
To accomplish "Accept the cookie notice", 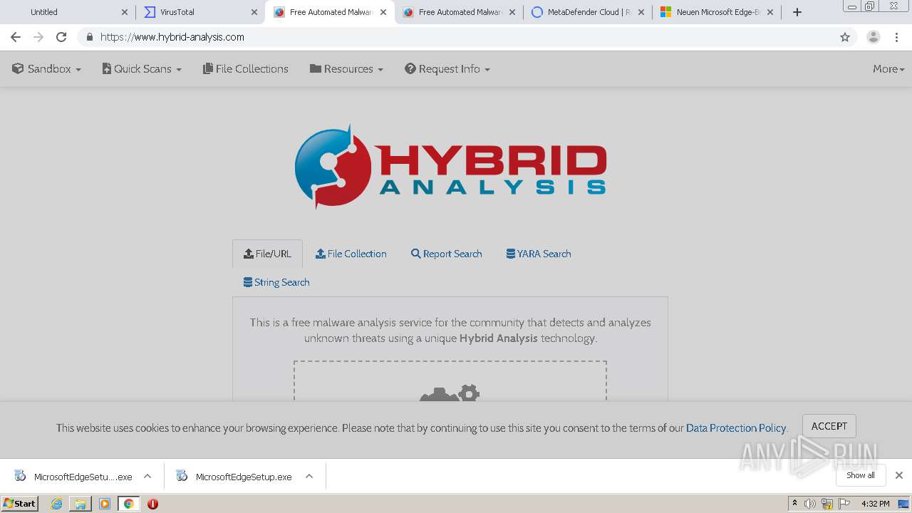I will pos(829,426).
